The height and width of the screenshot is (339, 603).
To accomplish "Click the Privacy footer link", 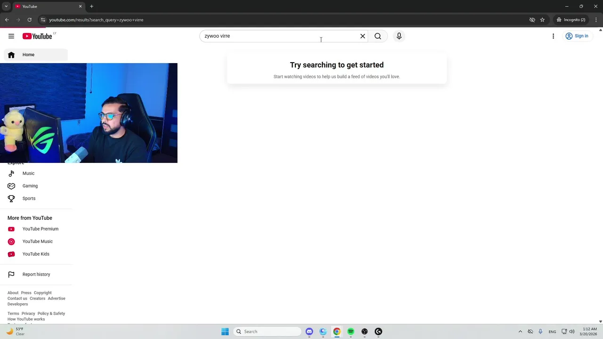I will point(28,314).
